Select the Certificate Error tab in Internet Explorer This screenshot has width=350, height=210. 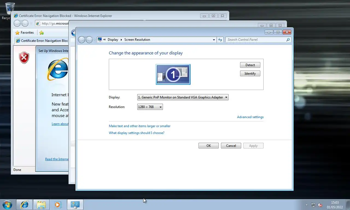[x=42, y=41]
